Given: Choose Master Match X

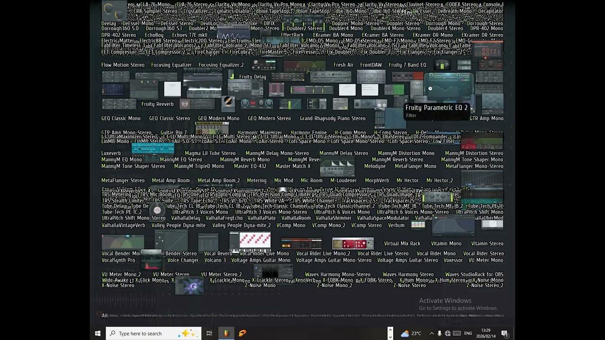Looking at the screenshot, I should [x=293, y=166].
